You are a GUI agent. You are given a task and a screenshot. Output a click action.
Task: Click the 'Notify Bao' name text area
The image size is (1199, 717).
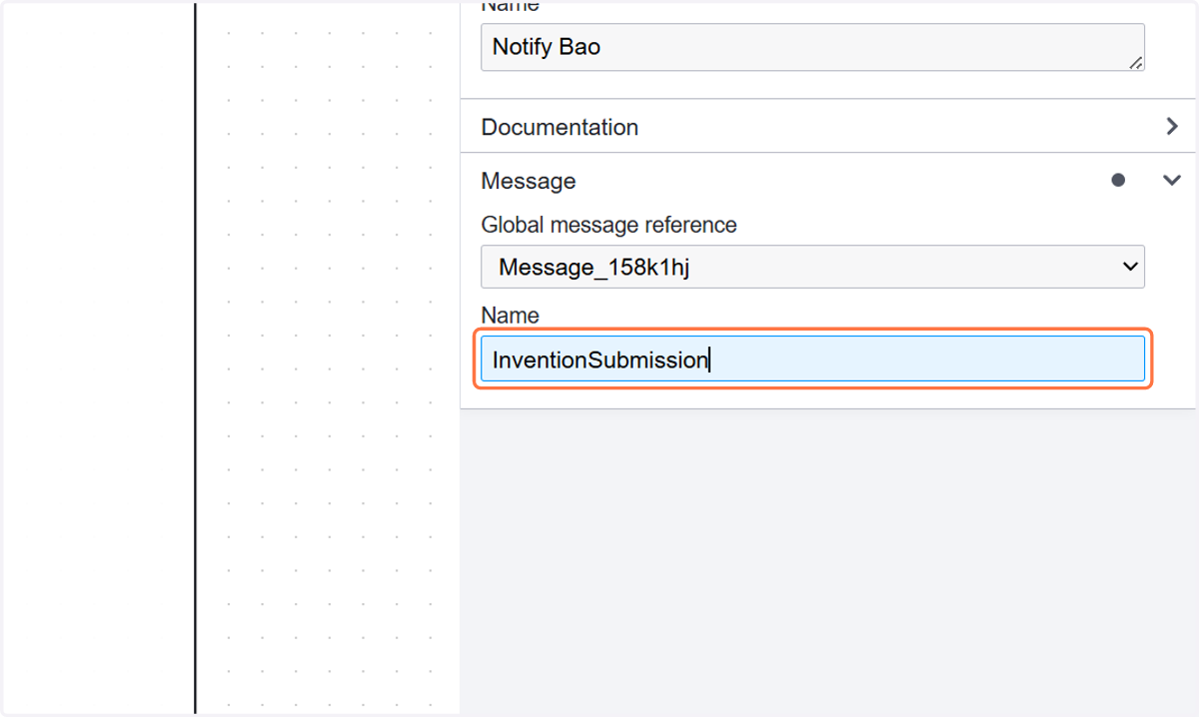[812, 47]
